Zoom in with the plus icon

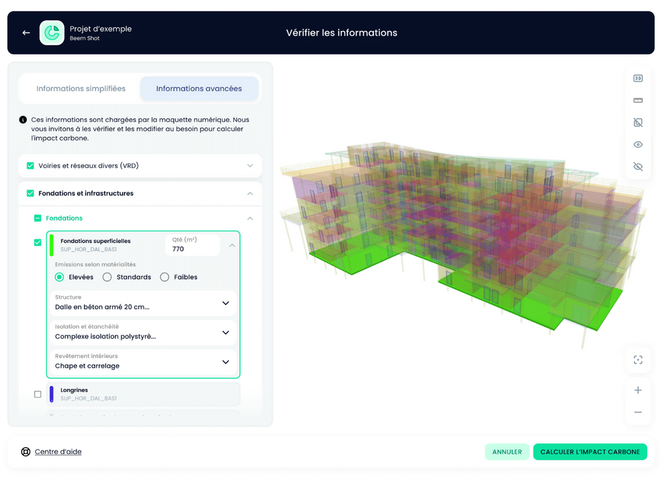click(637, 390)
